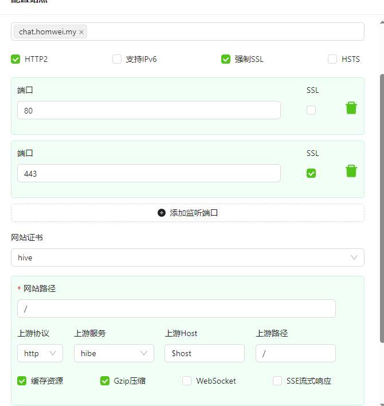Enable WebSocket support checkbox
Screen dimensions: 384x406
(x=187, y=381)
